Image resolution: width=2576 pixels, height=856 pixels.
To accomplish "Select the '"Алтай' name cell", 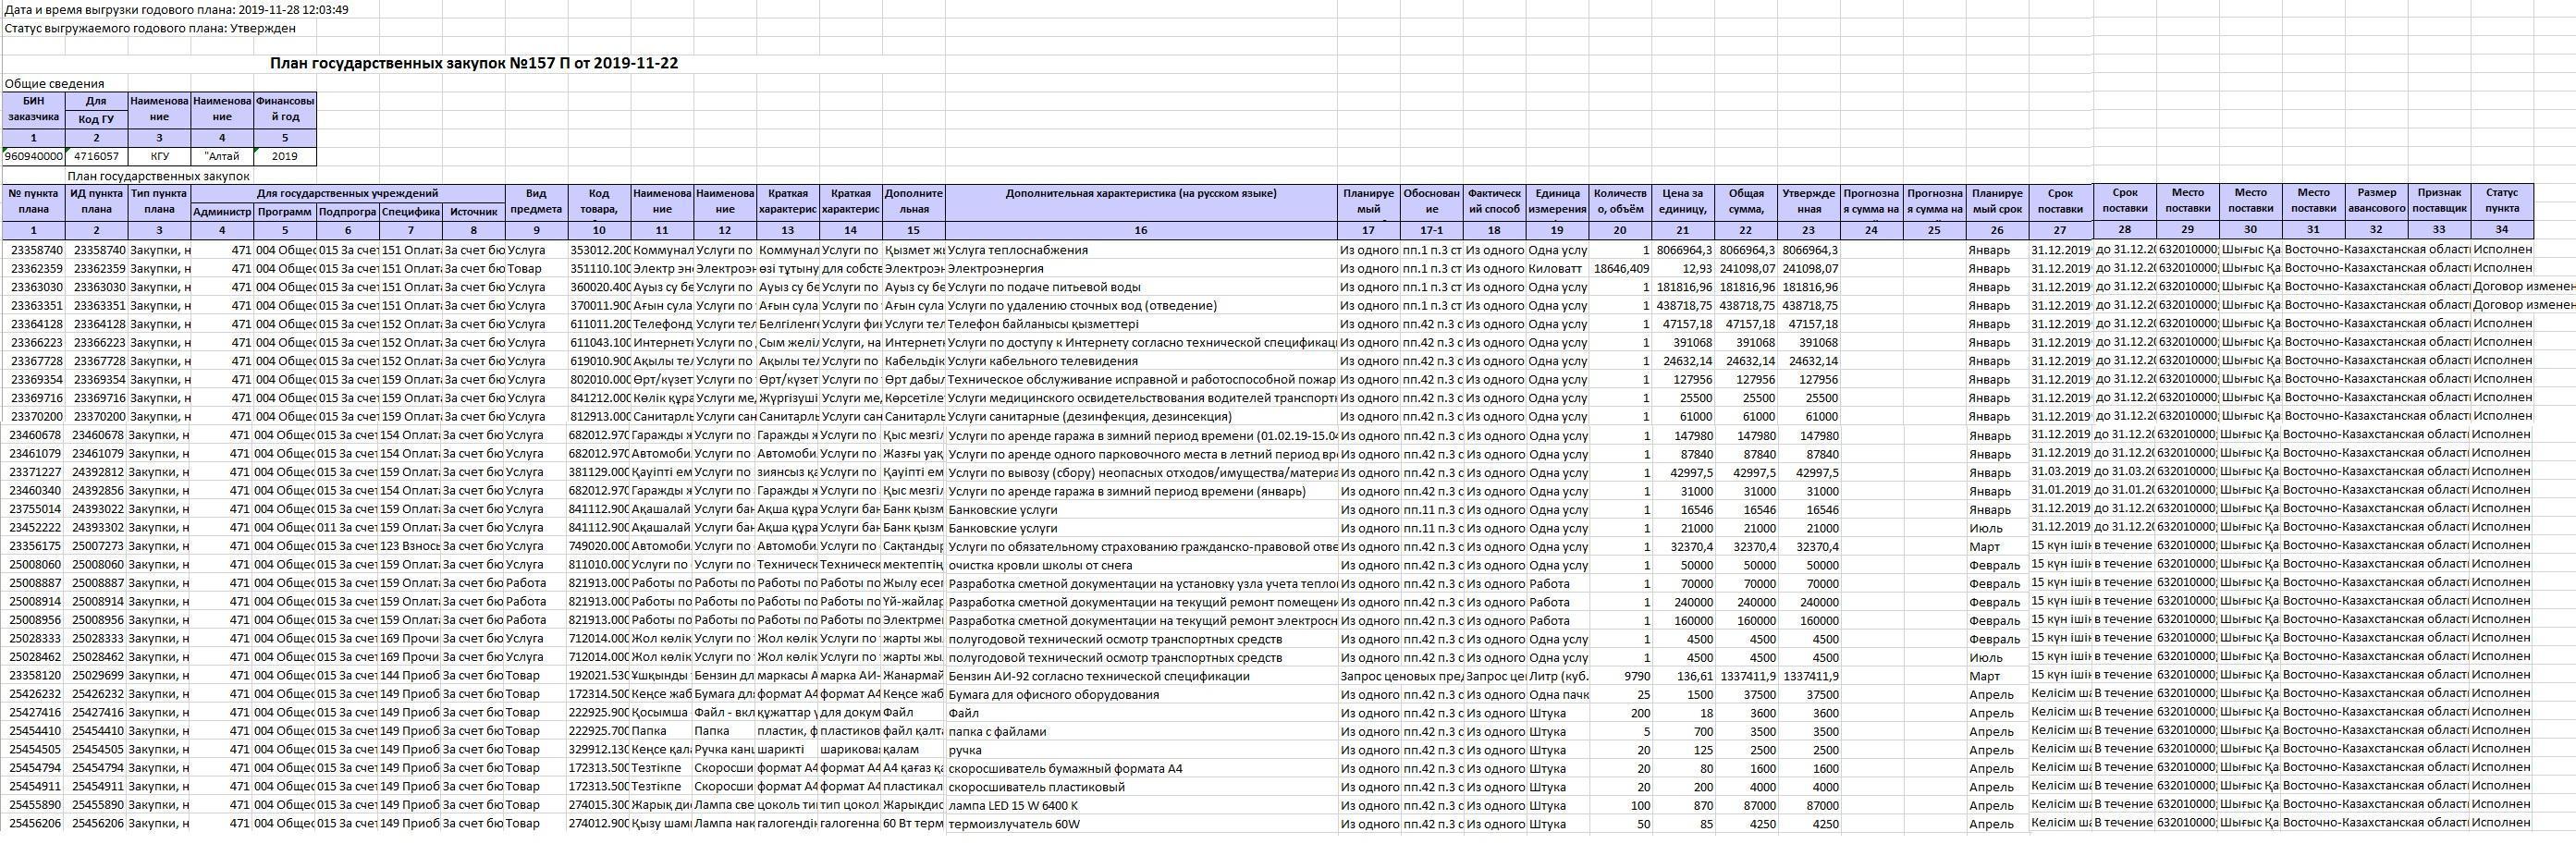I will click(222, 156).
